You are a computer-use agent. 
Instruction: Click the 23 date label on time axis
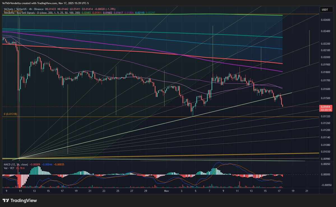104,191
